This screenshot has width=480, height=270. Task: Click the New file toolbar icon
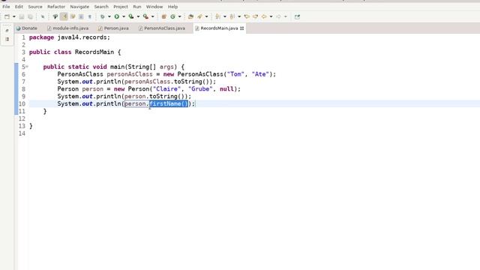pos(7,16)
